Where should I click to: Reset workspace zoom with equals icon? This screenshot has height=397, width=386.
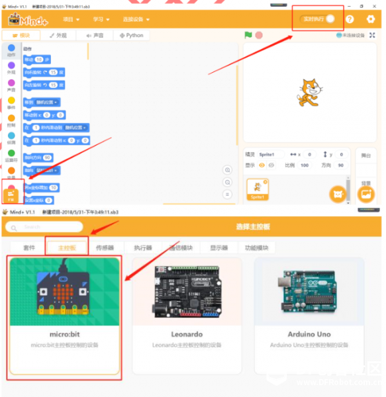pyautogui.click(x=228, y=194)
